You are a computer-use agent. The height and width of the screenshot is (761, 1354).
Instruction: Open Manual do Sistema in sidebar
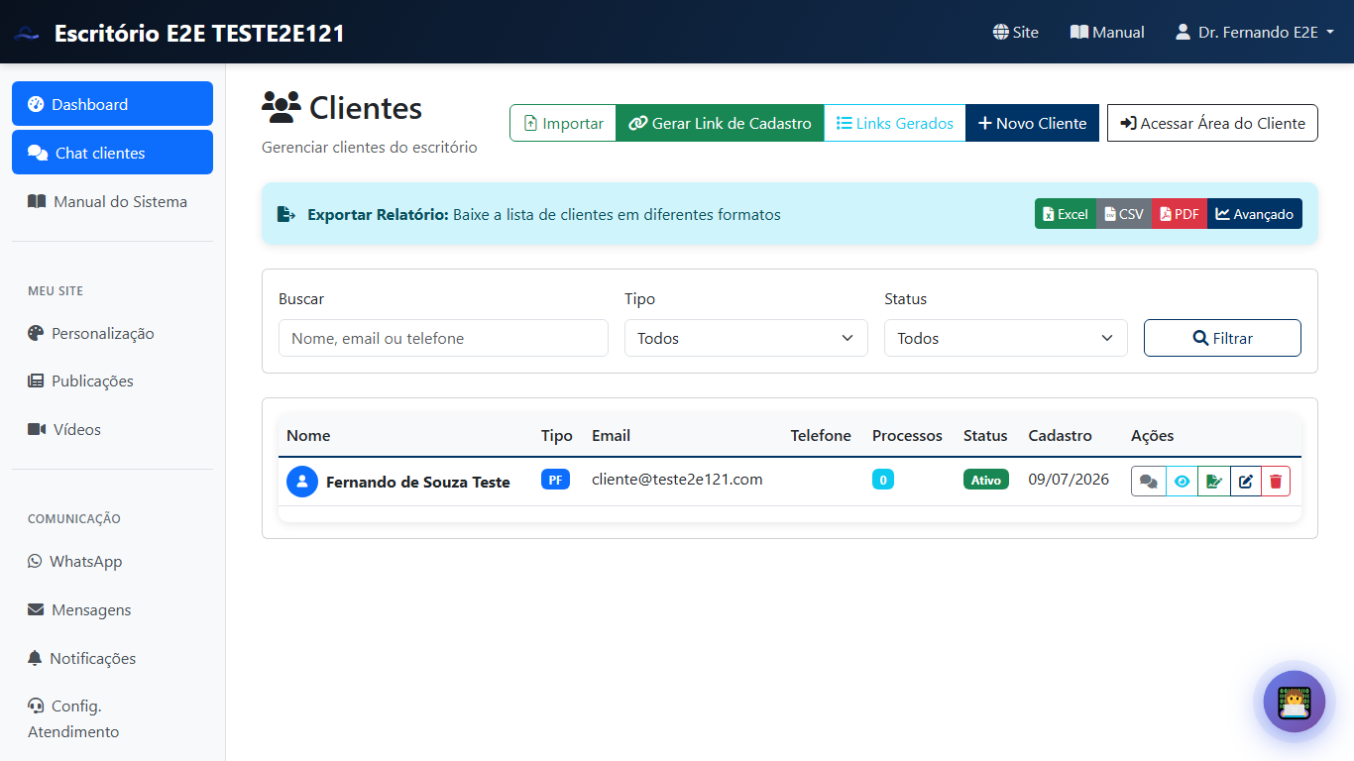pos(112,201)
